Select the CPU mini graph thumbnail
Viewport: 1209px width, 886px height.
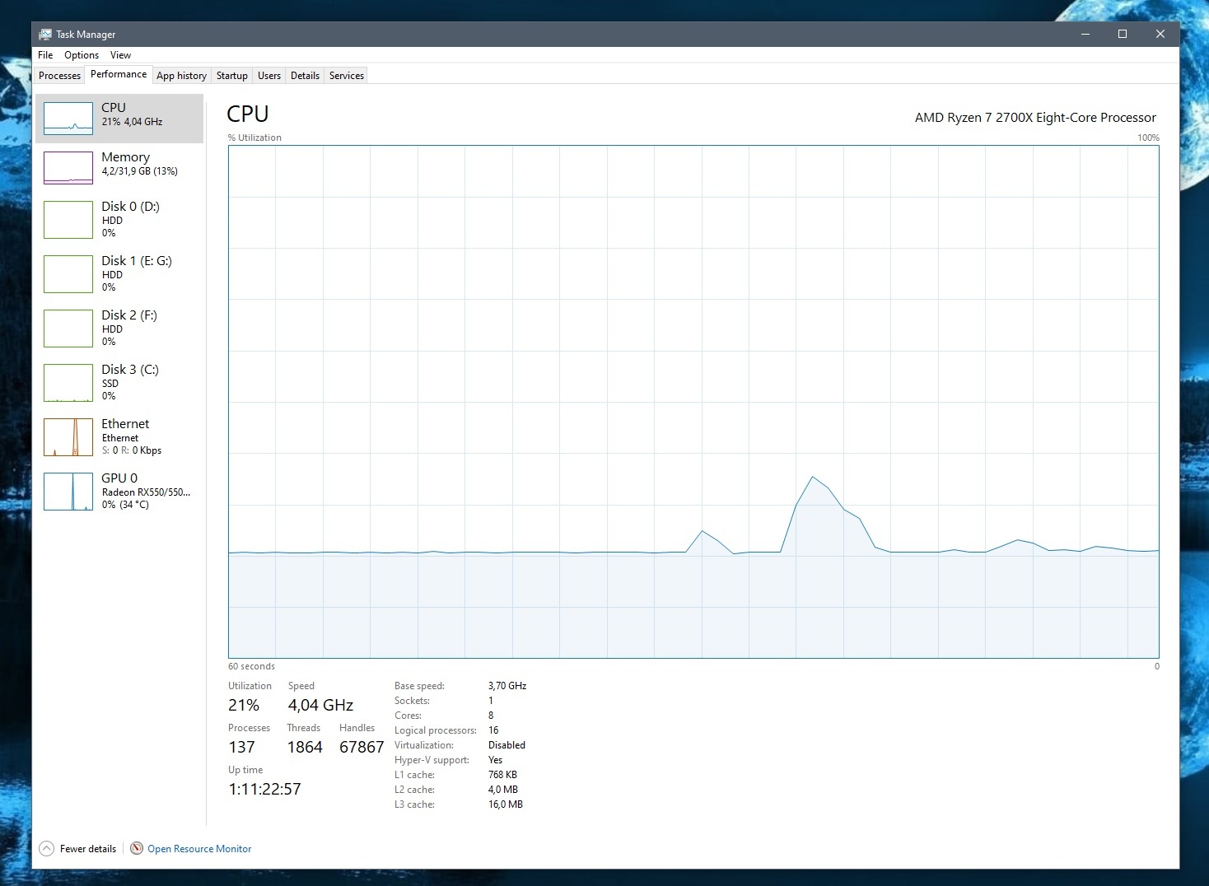coord(68,119)
